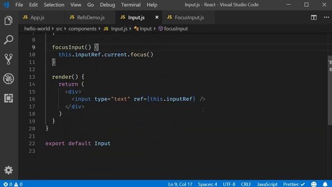This screenshot has height=187, width=332.
Task: Open the Help menu
Action: click(x=152, y=5)
